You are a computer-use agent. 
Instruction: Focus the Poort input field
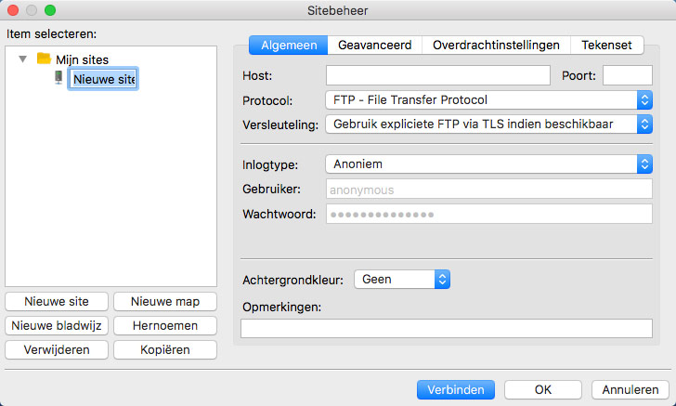pyautogui.click(x=627, y=75)
